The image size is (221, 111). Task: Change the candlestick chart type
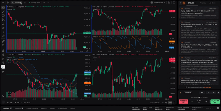pos(8,2)
